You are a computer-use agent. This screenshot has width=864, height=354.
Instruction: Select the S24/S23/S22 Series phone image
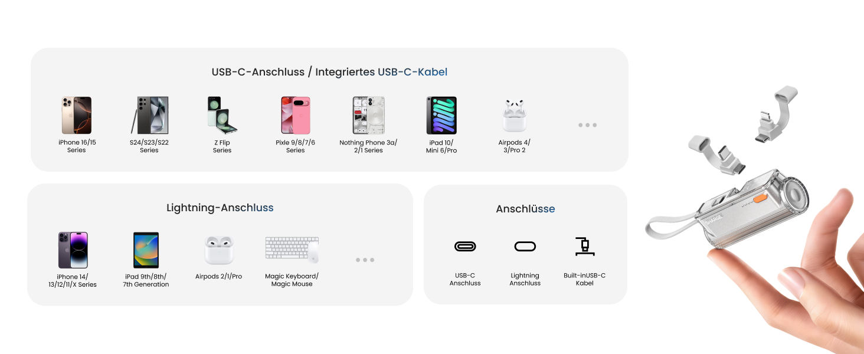pyautogui.click(x=149, y=116)
